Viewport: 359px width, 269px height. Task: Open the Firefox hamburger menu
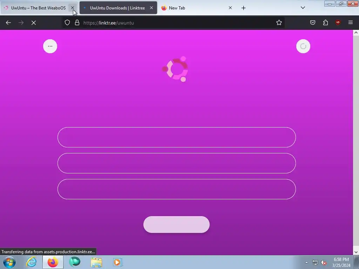[351, 22]
